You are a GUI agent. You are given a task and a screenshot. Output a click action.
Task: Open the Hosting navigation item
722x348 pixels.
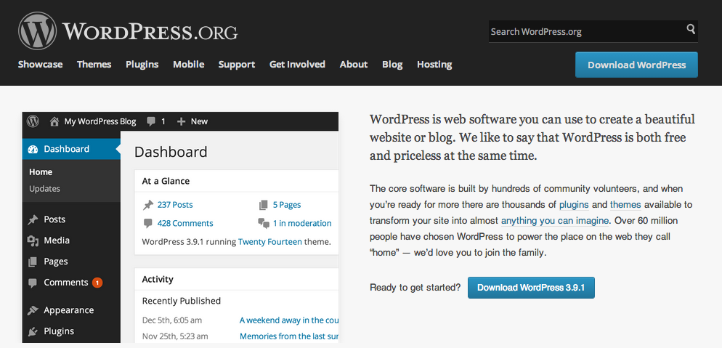coord(434,65)
